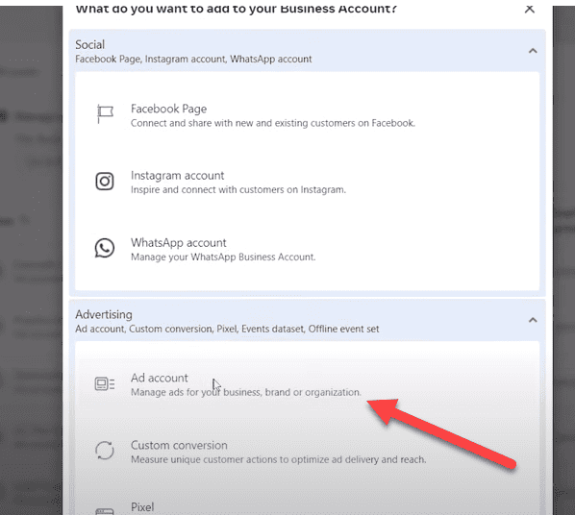Close the Business Account dialog
This screenshot has width=575, height=515.
pyautogui.click(x=530, y=9)
